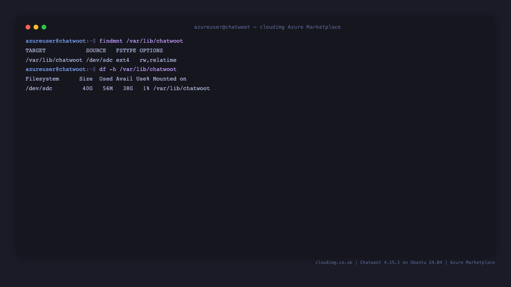Click the Use% column header
511x287 pixels.
(143, 79)
